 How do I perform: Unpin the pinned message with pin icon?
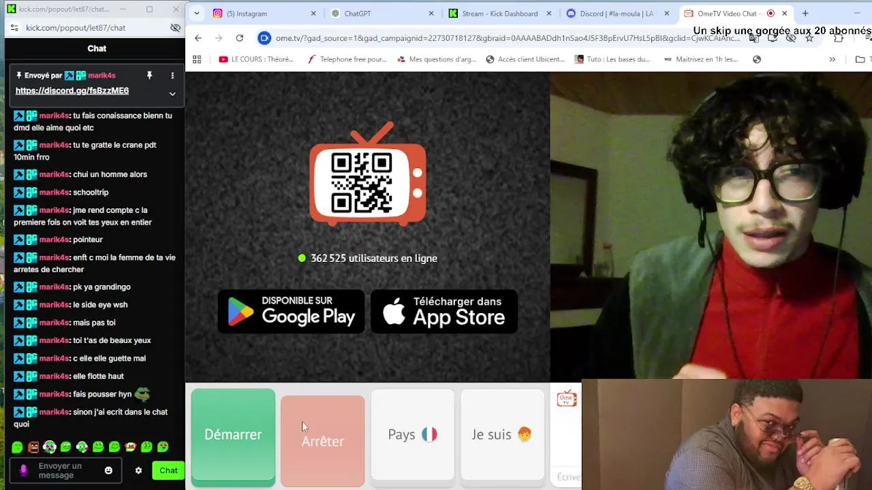tap(149, 76)
